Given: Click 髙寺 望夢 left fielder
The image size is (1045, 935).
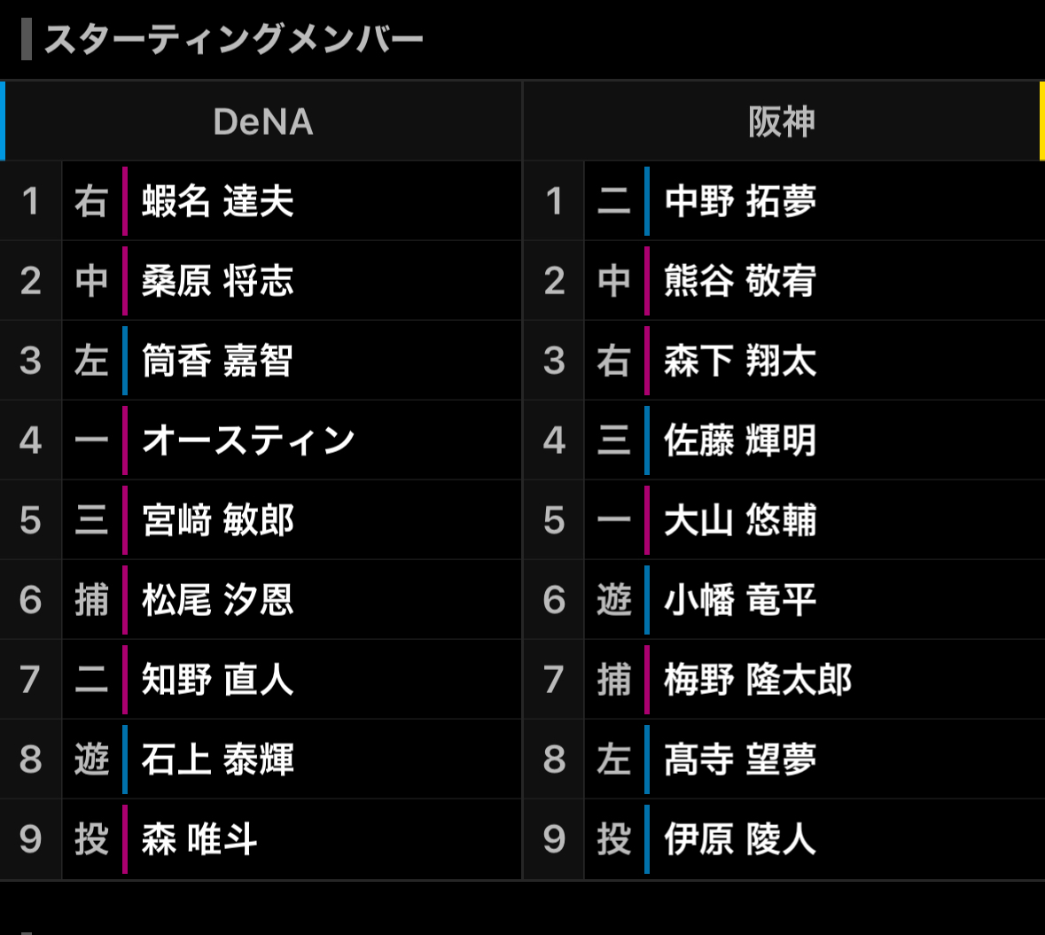Looking at the screenshot, I should (x=740, y=760).
